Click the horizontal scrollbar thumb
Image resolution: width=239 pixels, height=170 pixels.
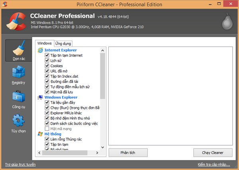[x=65, y=152]
